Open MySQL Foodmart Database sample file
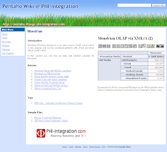167x152 pixels. point(48,117)
